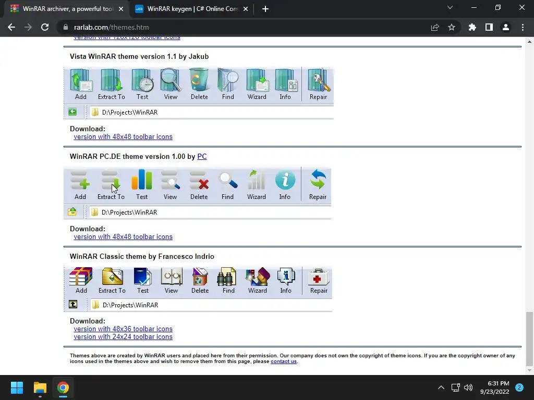Go back to previous page
This screenshot has height=400, width=534.
[x=11, y=27]
